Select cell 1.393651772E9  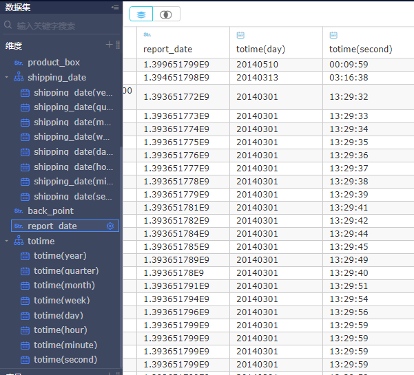tap(183, 97)
